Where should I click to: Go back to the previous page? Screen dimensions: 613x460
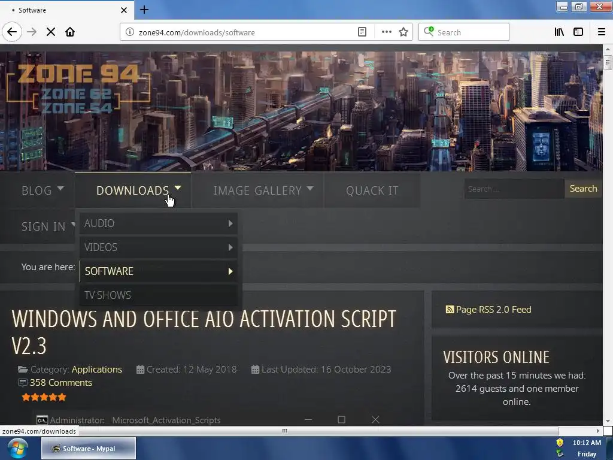coord(12,32)
